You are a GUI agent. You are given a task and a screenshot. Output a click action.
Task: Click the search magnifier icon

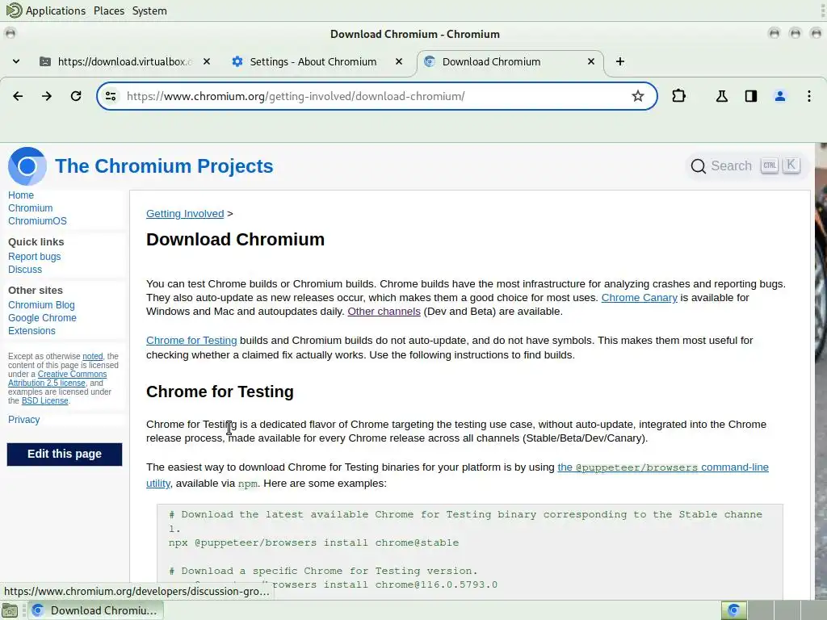[x=698, y=166]
